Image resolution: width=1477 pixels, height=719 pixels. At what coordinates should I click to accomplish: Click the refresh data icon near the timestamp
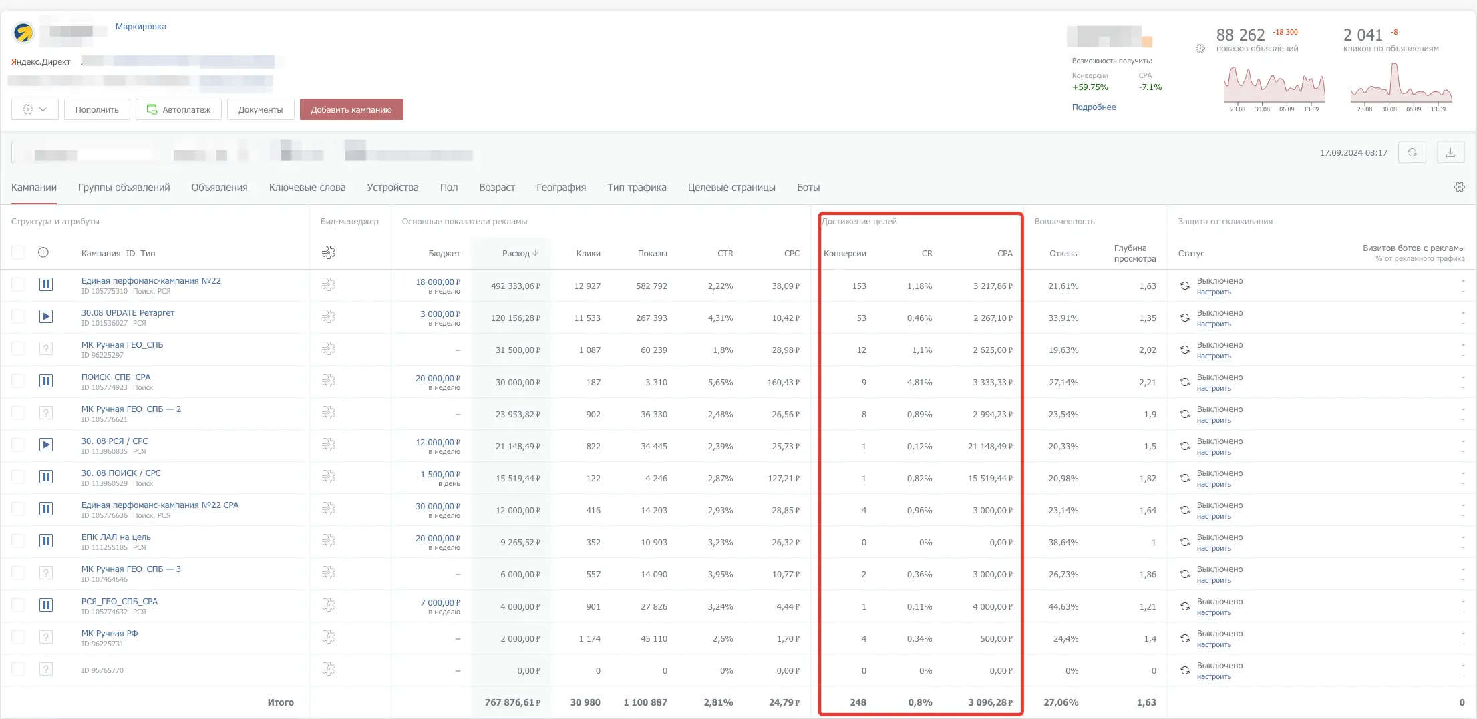click(1412, 152)
